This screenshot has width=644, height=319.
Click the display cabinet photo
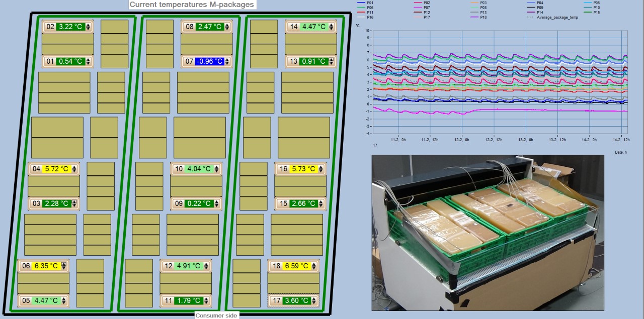coord(487,233)
